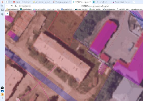Open the tab counter icon in sidebar

click(2, 10)
